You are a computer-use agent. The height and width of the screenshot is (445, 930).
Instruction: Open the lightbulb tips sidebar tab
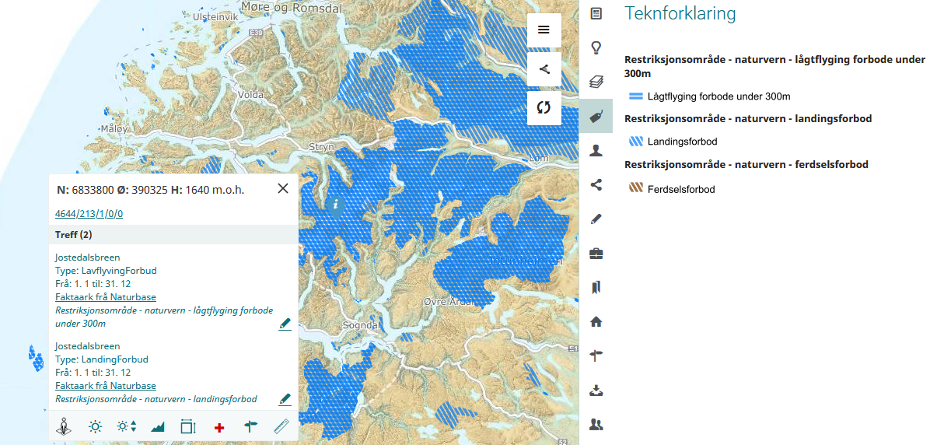tap(596, 47)
